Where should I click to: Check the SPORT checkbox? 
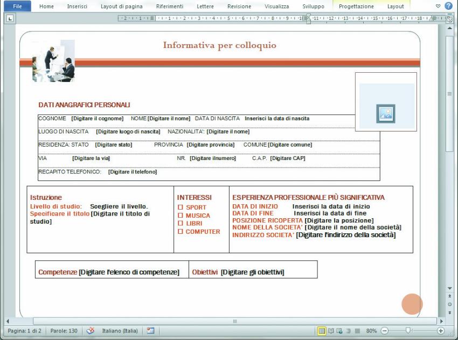181,207
